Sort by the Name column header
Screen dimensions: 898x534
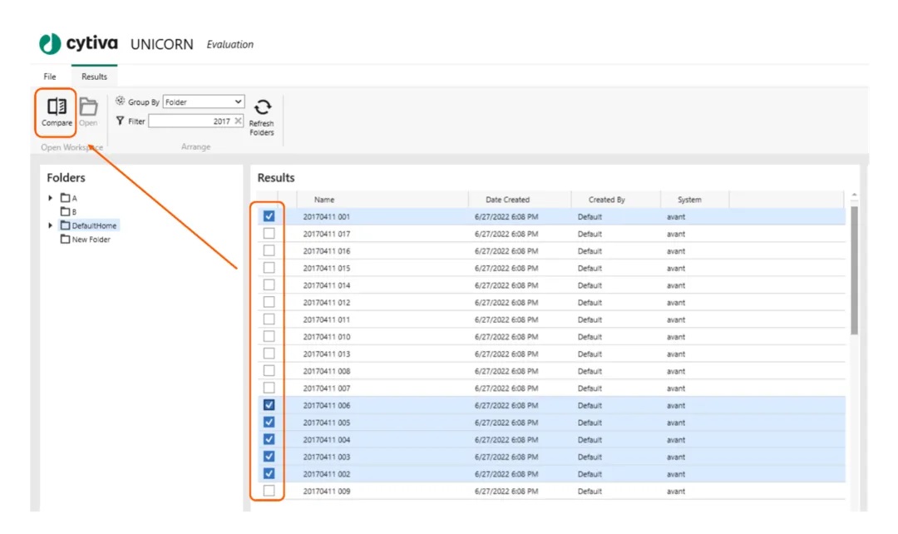[324, 200]
